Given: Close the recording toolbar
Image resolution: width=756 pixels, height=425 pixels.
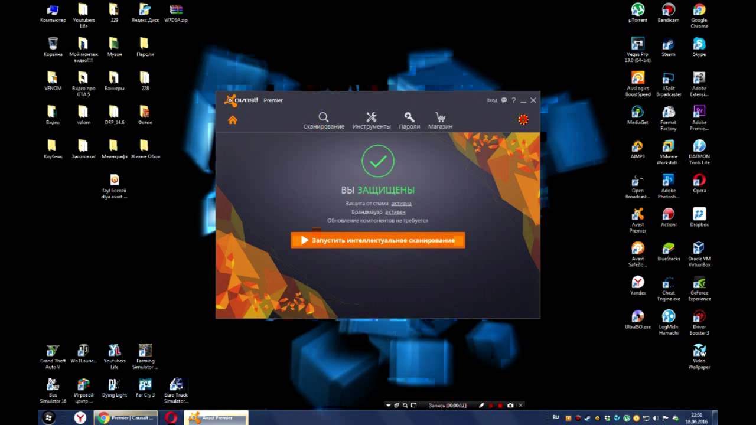Looking at the screenshot, I should tap(520, 406).
